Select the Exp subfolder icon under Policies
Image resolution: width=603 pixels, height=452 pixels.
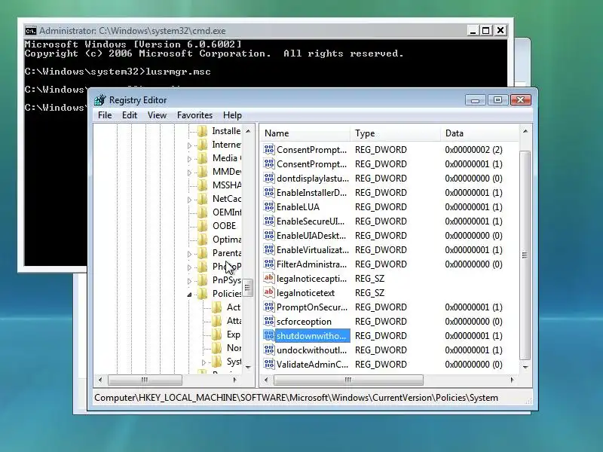coord(217,334)
